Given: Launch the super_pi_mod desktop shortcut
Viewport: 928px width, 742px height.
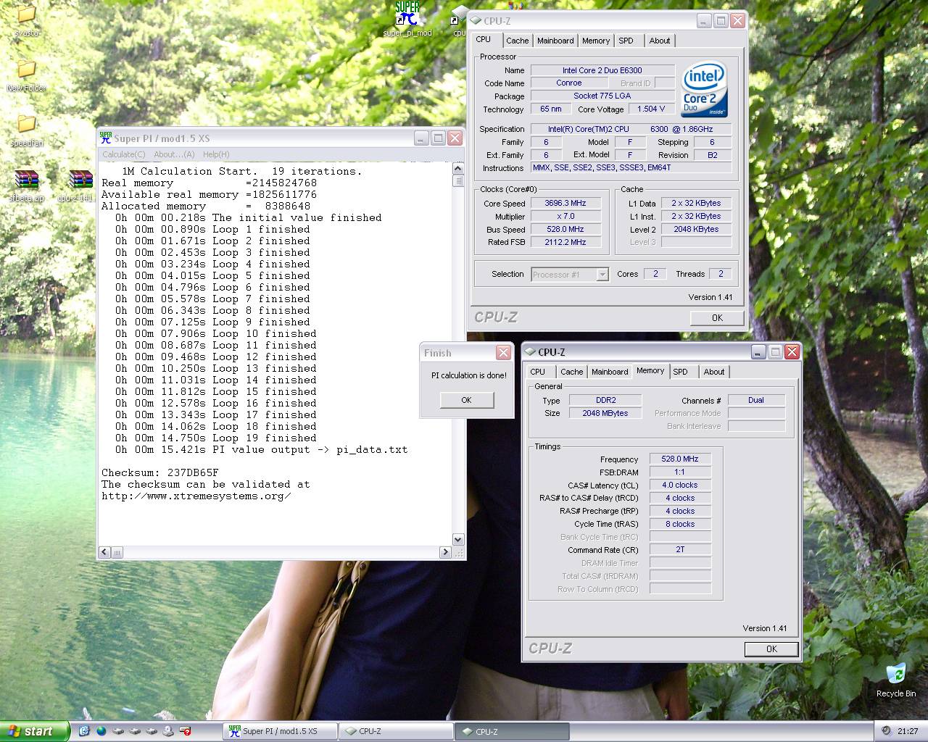Looking at the screenshot, I should pos(407,19).
